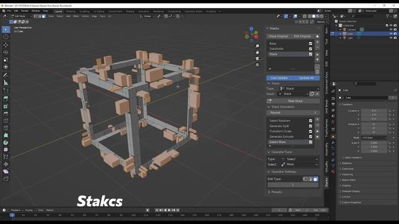
Task: Open the Stacks sidebar vertical tab
Action: coord(327,182)
